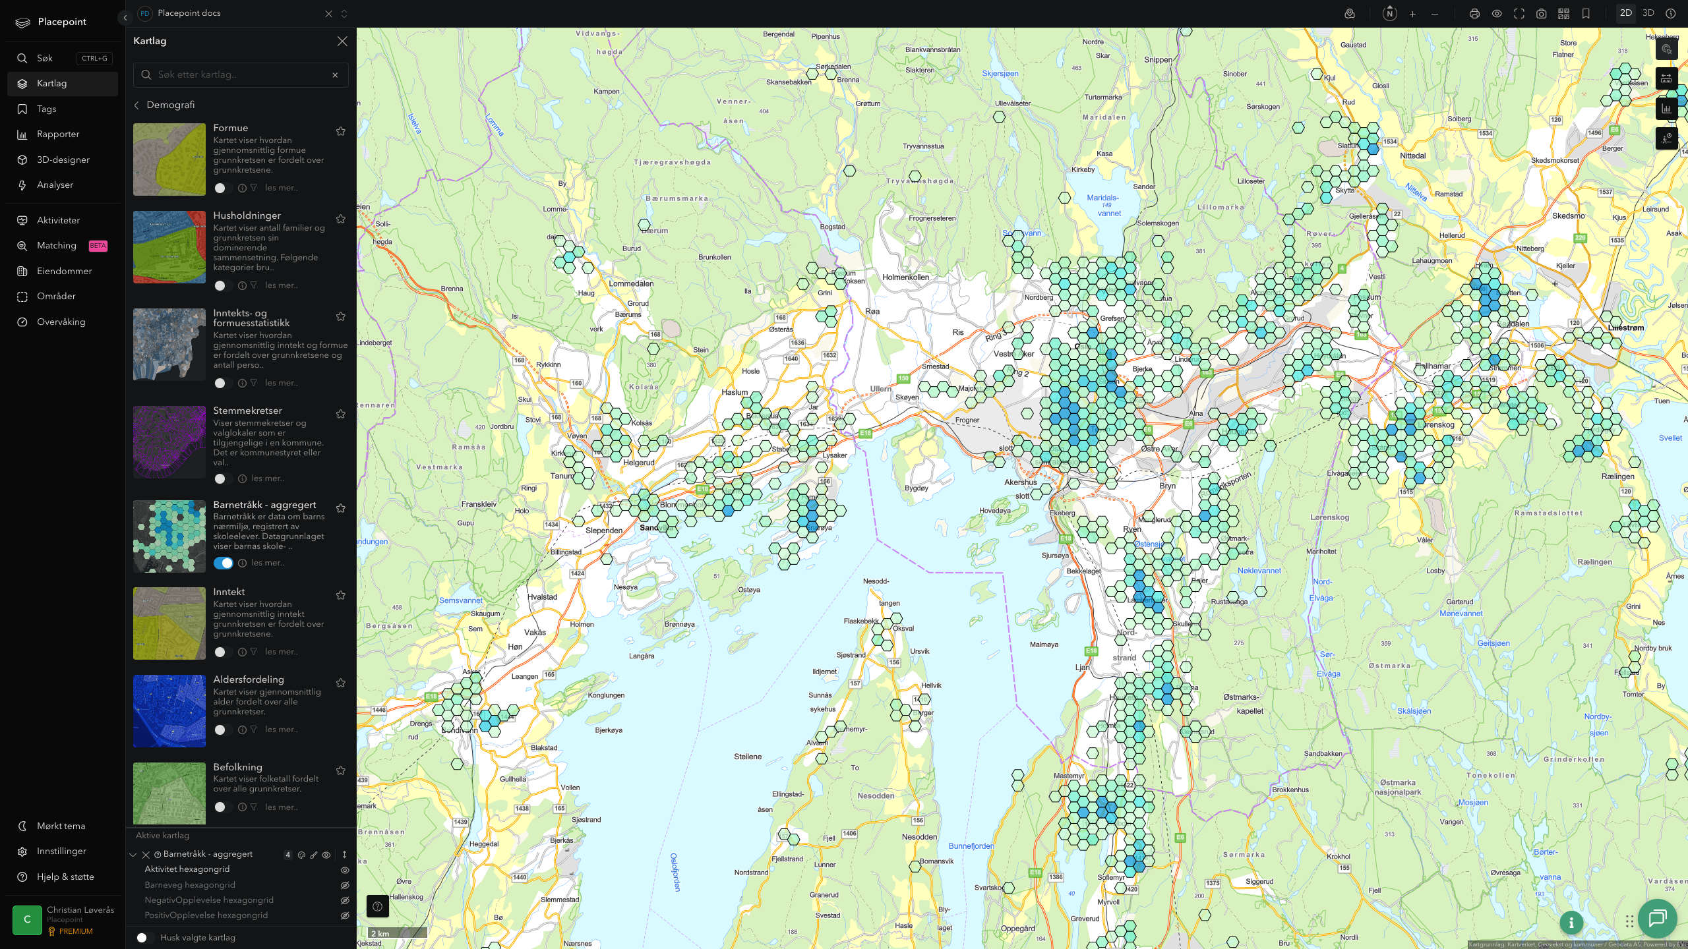
Task: Disable the Barnetråkk - aggregert layer toggle
Action: 224,563
